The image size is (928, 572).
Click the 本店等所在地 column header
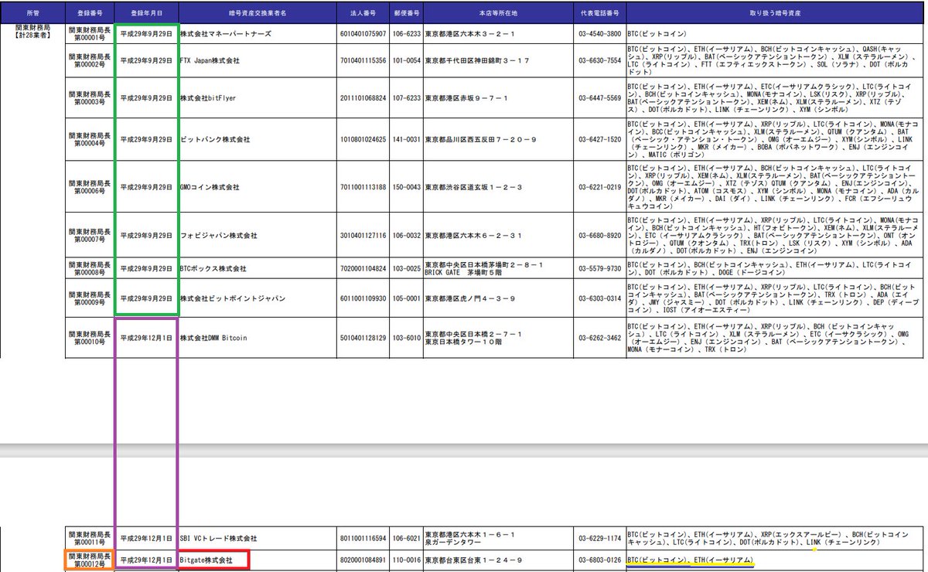pyautogui.click(x=497, y=14)
